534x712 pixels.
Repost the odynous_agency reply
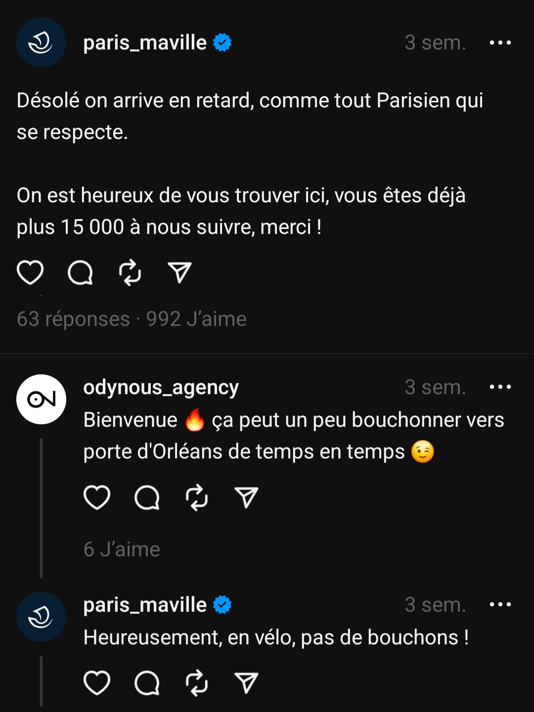tap(197, 497)
